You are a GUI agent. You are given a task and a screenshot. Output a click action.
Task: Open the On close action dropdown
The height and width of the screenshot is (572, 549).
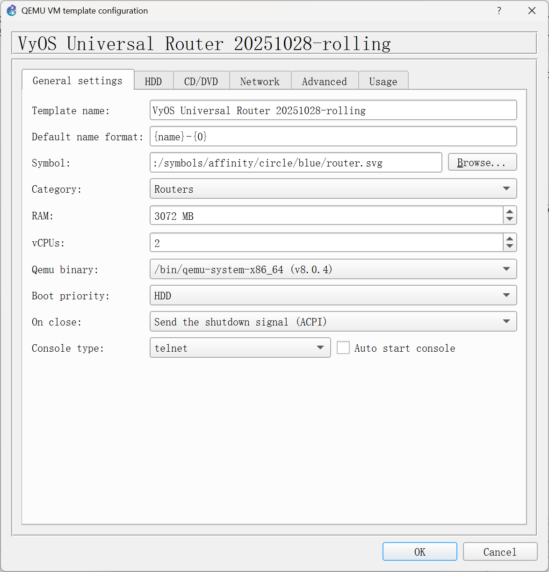click(333, 322)
